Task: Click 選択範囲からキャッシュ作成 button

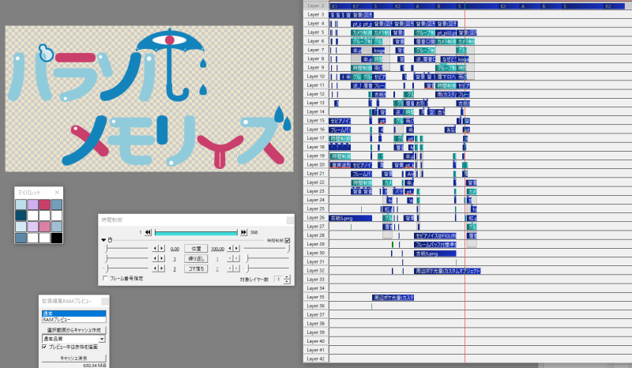Action: click(74, 330)
